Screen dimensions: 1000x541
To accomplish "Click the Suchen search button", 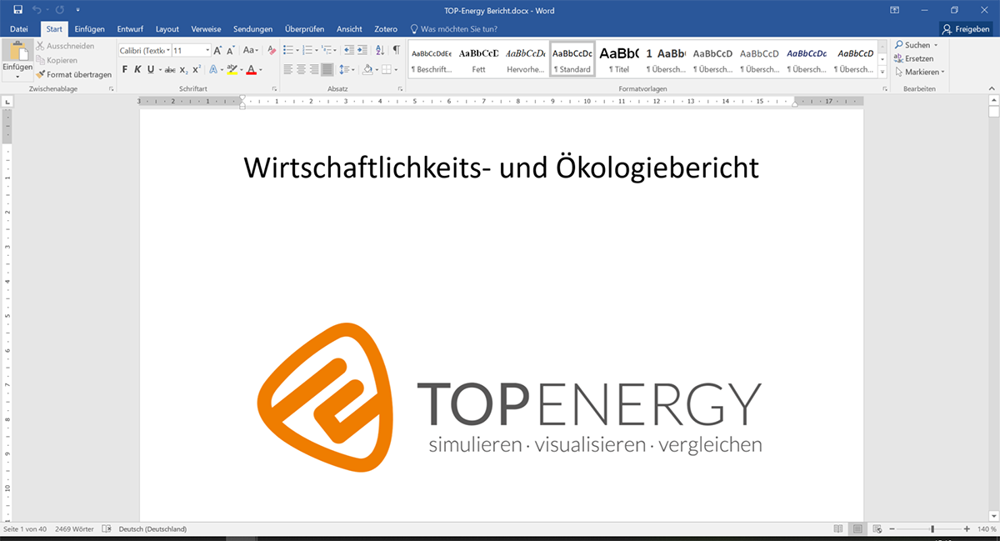I will (916, 45).
